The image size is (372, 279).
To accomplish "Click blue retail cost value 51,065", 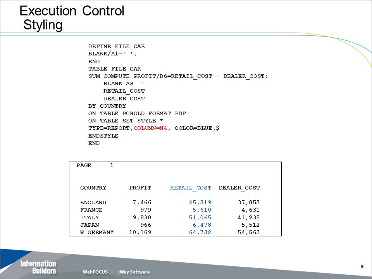I will [200, 217].
